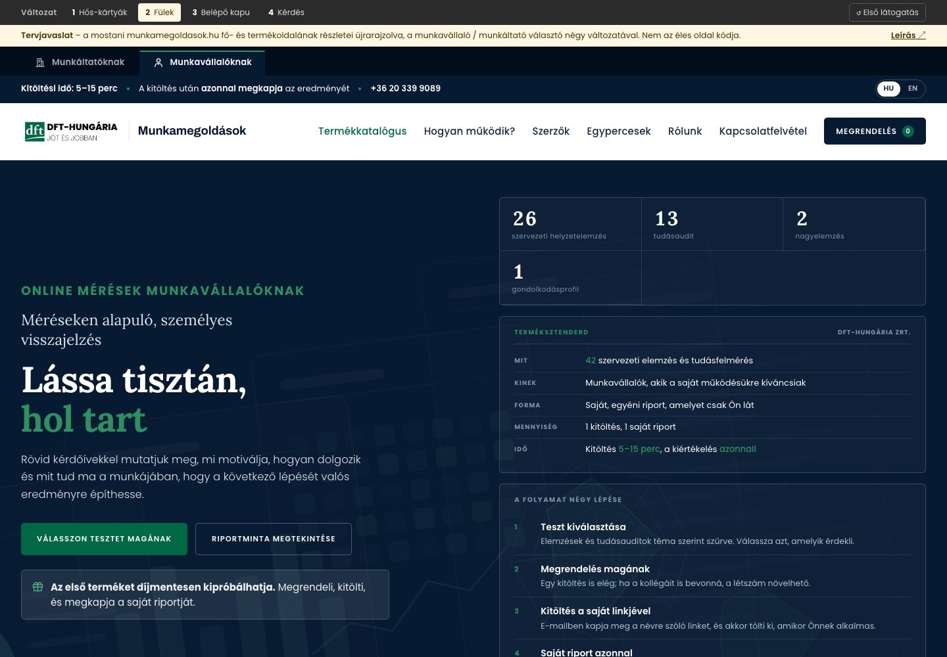Open the Egypercesek menu item
This screenshot has width=947, height=657.
coord(619,131)
